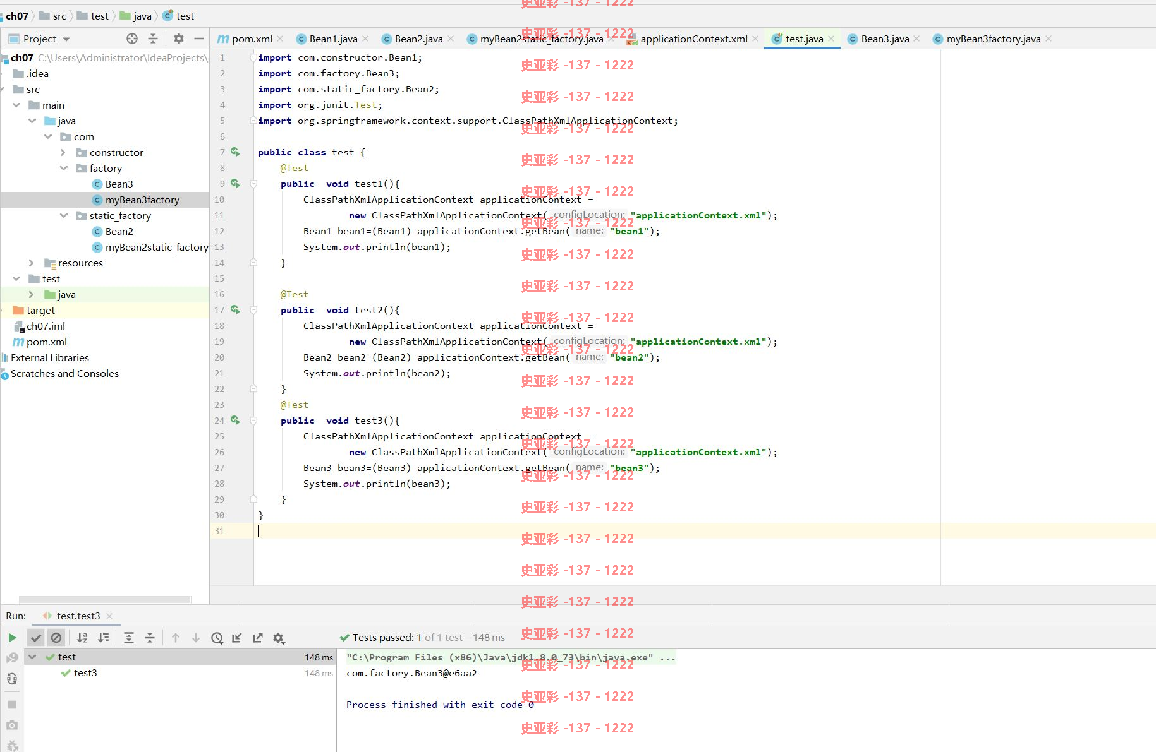Hide the Project panel
The width and height of the screenshot is (1156, 752).
click(x=199, y=39)
